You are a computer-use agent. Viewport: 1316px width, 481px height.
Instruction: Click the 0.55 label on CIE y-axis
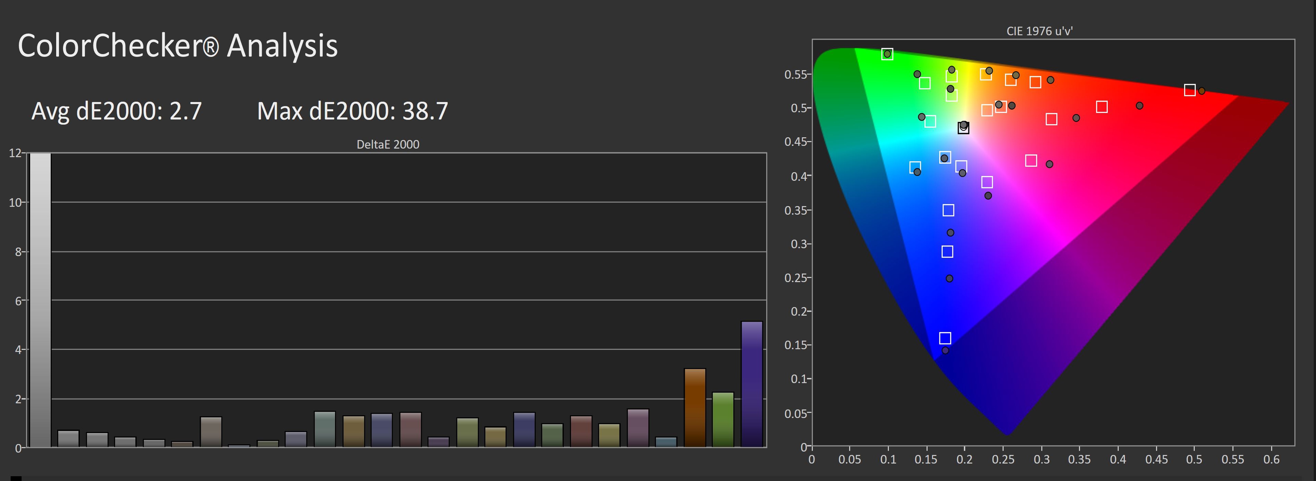795,75
